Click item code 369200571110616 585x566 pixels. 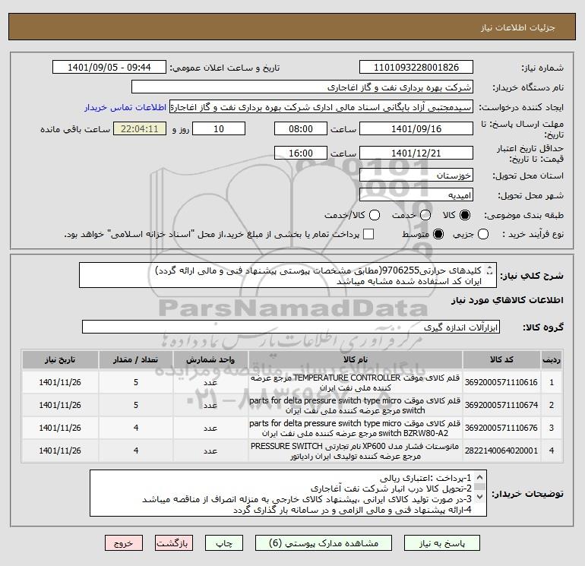coord(501,382)
